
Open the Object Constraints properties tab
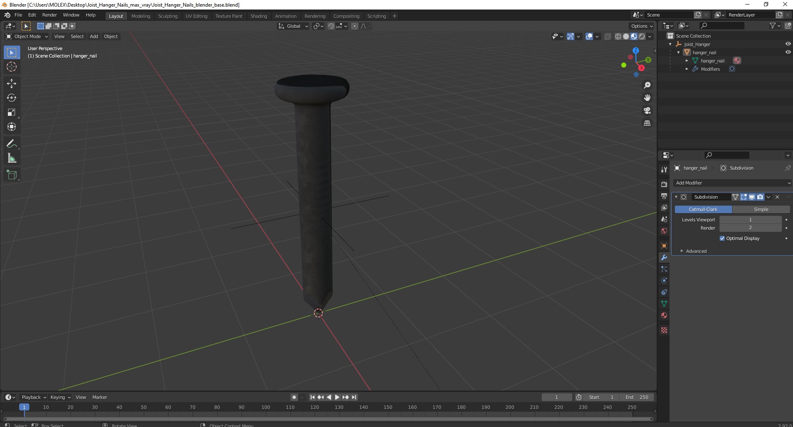(x=664, y=292)
